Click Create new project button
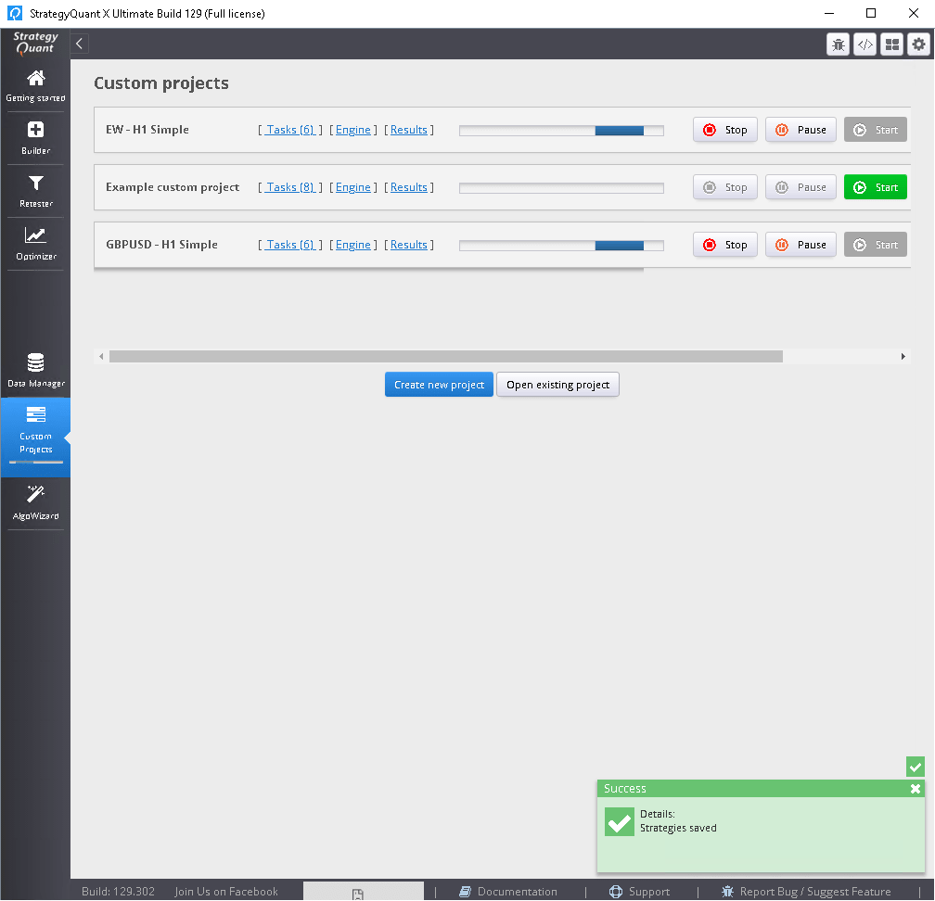935x901 pixels. tap(439, 385)
